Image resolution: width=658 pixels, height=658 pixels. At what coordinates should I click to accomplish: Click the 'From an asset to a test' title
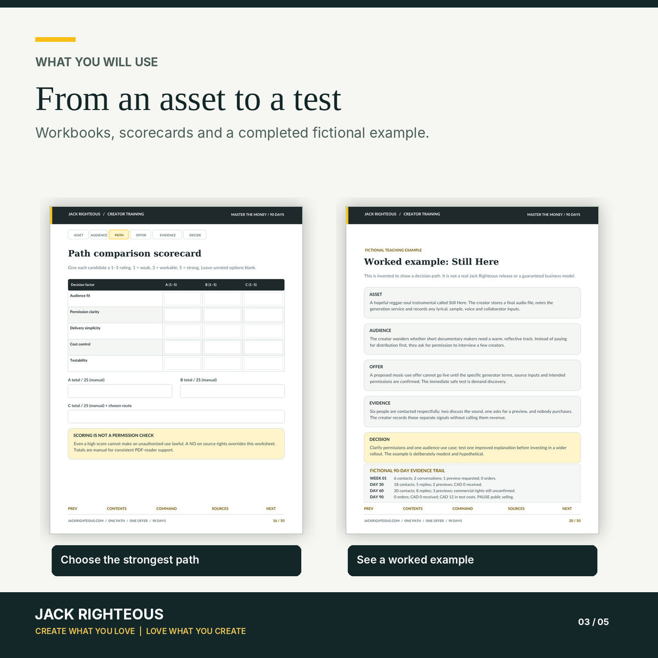(189, 100)
